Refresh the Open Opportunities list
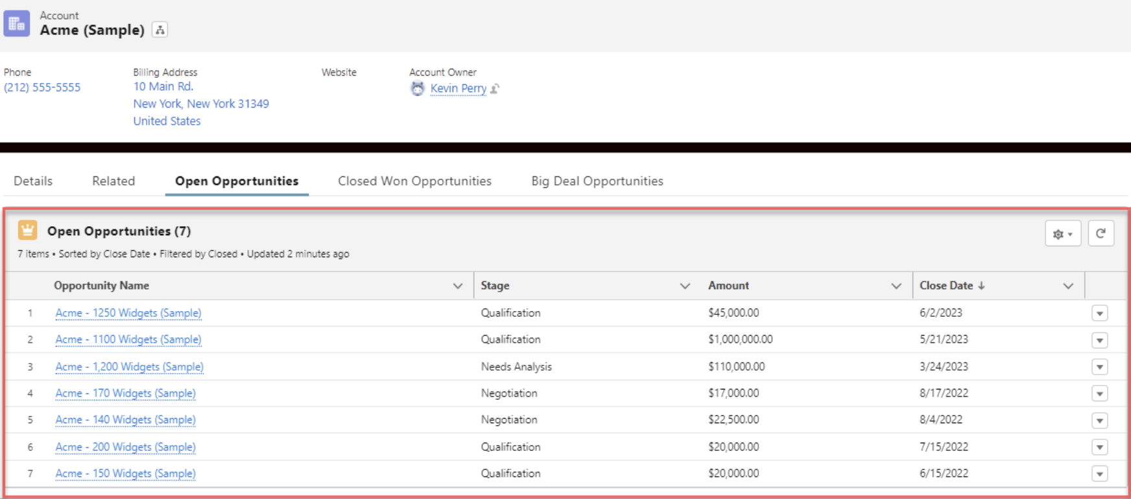This screenshot has width=1131, height=499. (x=1101, y=234)
